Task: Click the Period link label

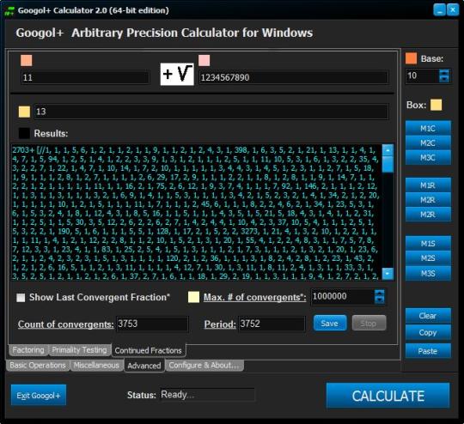Action: (220, 324)
